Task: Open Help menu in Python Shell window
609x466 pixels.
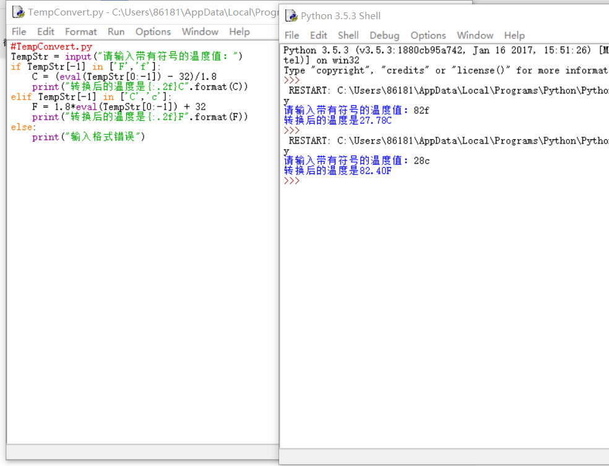Action: [514, 35]
